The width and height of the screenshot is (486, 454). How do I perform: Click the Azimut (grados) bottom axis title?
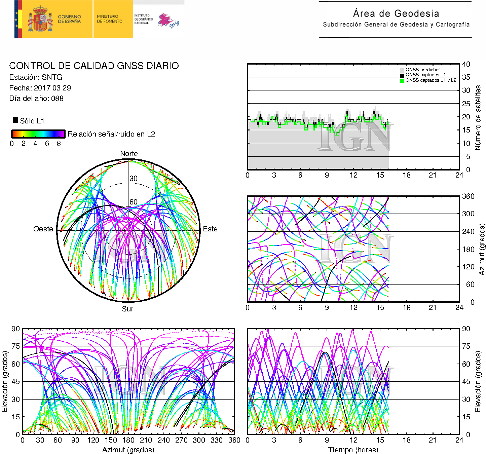tap(128, 450)
